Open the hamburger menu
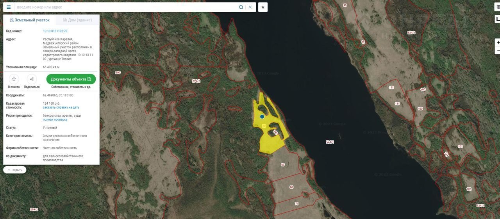 (9, 7)
